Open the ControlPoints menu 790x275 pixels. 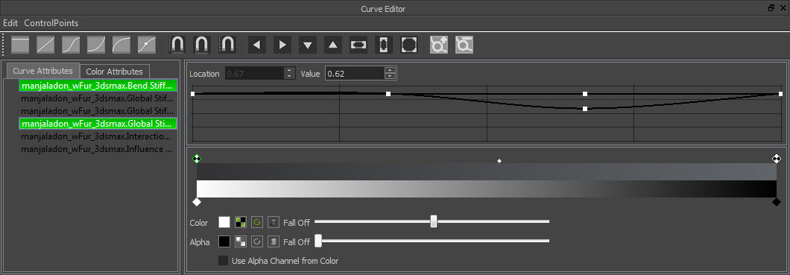pos(51,23)
